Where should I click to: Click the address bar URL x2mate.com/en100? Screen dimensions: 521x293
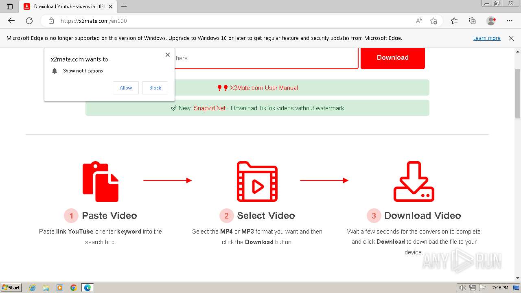coord(94,21)
